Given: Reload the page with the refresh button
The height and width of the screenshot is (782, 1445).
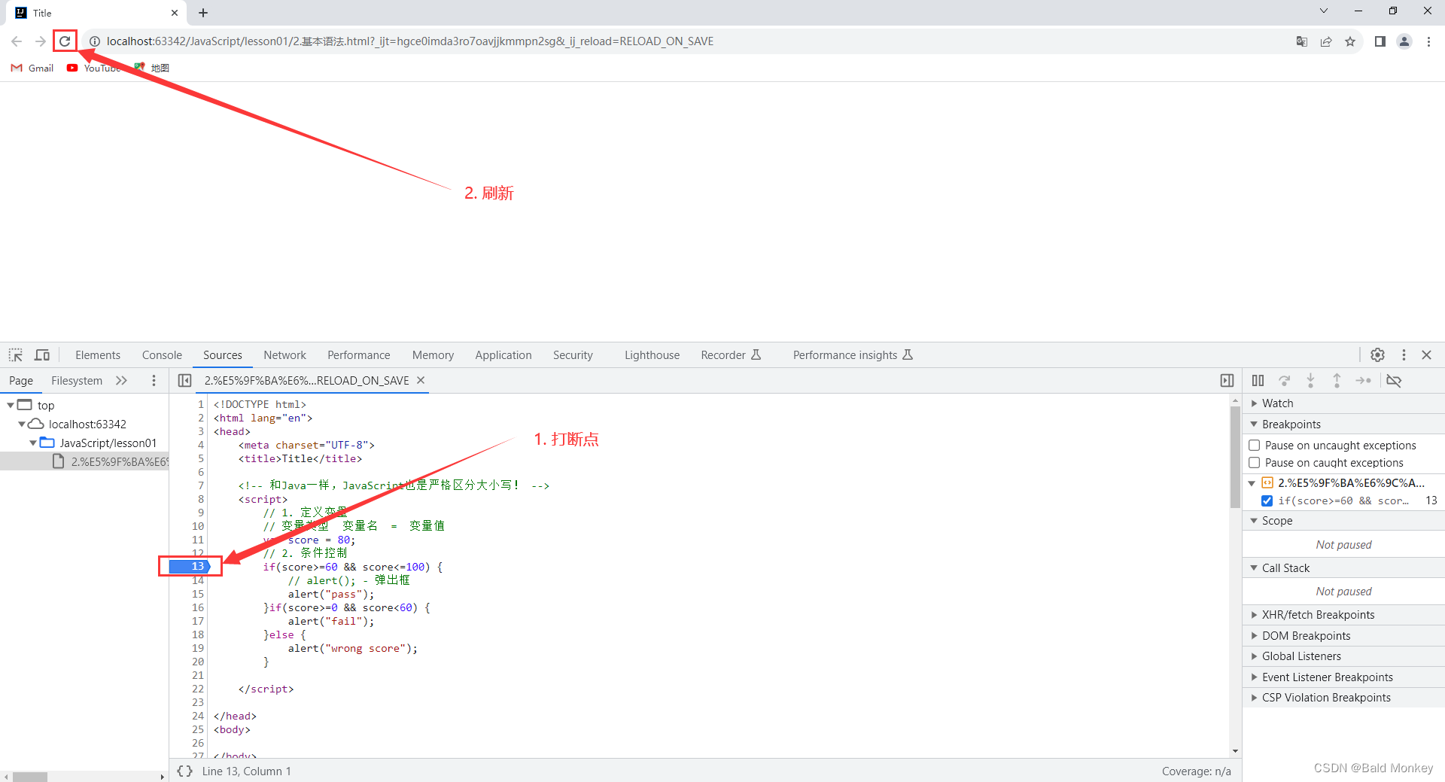Looking at the screenshot, I should pos(65,41).
